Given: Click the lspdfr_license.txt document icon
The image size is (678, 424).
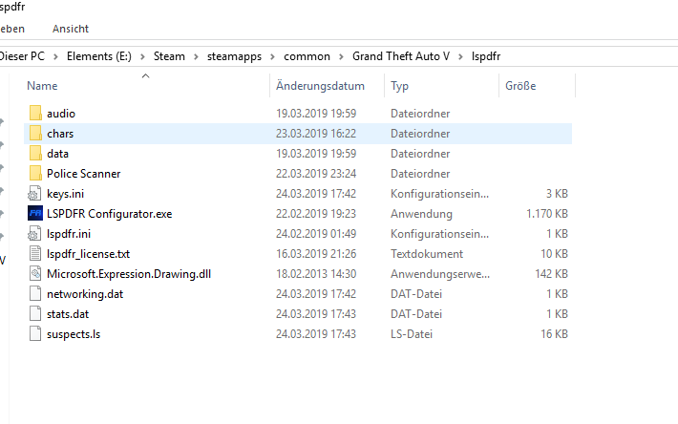Looking at the screenshot, I should [35, 254].
